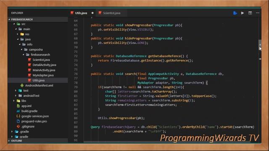Click the gradle icon beside build.gradle
This screenshot has height=151, width=269.
coord(18,111)
